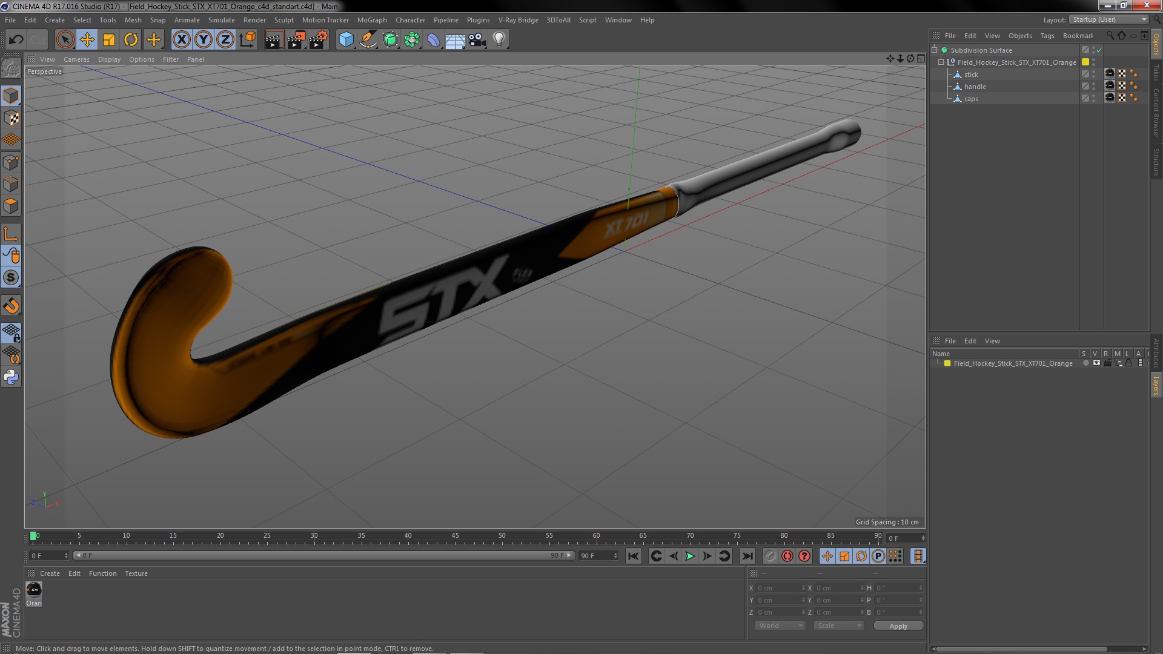Select the handle object
The height and width of the screenshot is (654, 1163).
pos(975,87)
